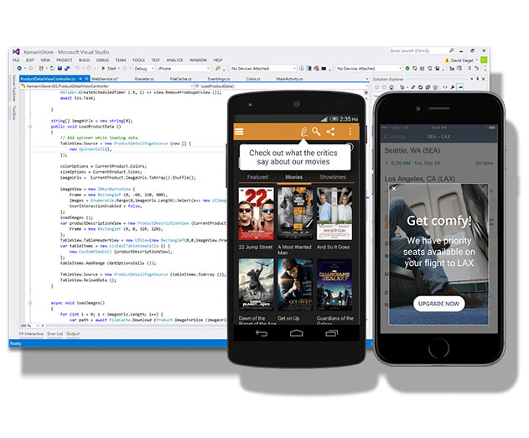529x438 pixels.
Task: Switch to Gravatar.cs editor tab
Action: [144, 79]
